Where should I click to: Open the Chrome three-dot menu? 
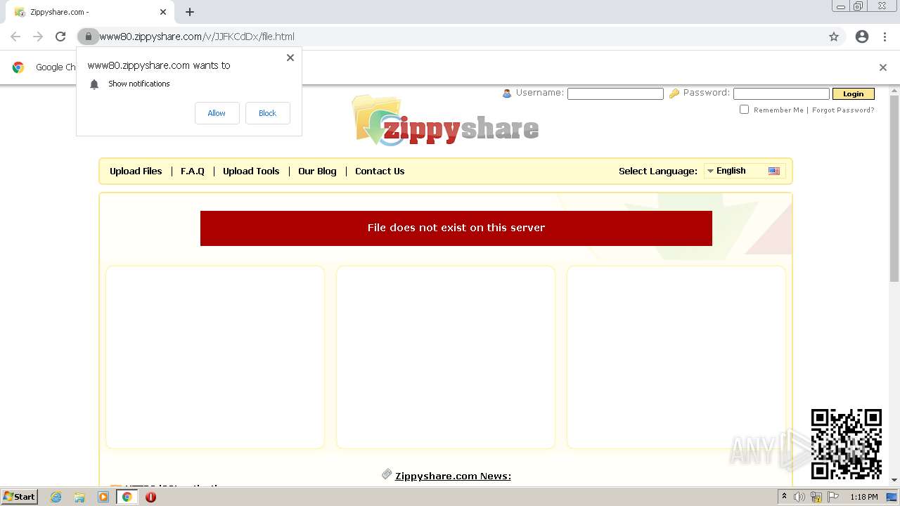[x=885, y=37]
